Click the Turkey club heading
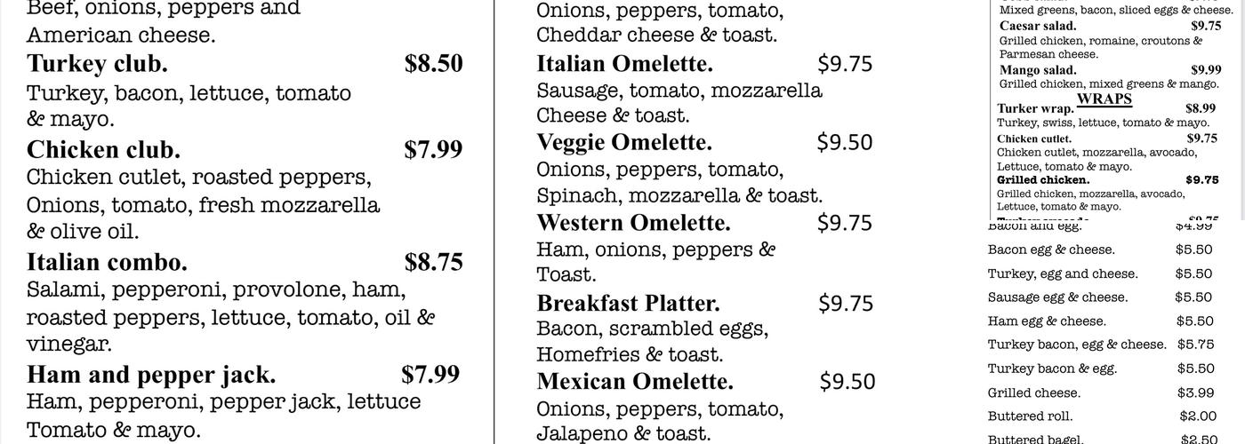The height and width of the screenshot is (444, 1245). point(97,64)
